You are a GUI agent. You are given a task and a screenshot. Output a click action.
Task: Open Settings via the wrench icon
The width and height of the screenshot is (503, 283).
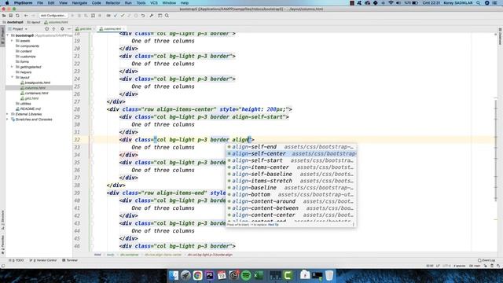(x=152, y=16)
